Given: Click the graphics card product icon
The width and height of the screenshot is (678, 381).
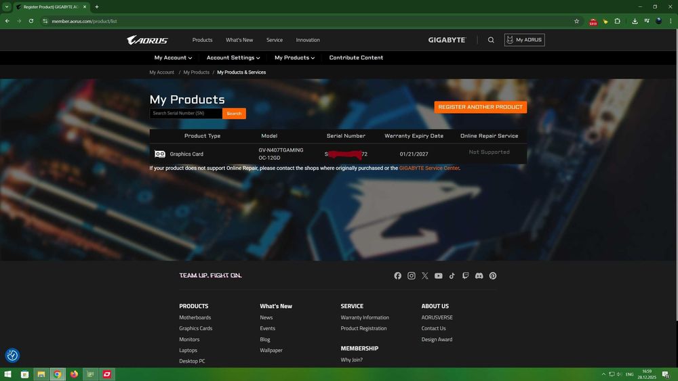Looking at the screenshot, I should pyautogui.click(x=160, y=154).
